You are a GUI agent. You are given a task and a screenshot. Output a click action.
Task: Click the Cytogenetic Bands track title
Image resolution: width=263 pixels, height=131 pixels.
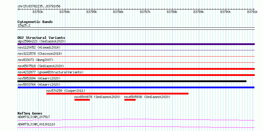(x=35, y=22)
